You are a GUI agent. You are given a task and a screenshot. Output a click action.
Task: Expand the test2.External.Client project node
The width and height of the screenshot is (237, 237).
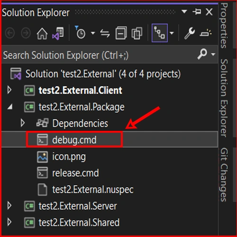coord(9,90)
